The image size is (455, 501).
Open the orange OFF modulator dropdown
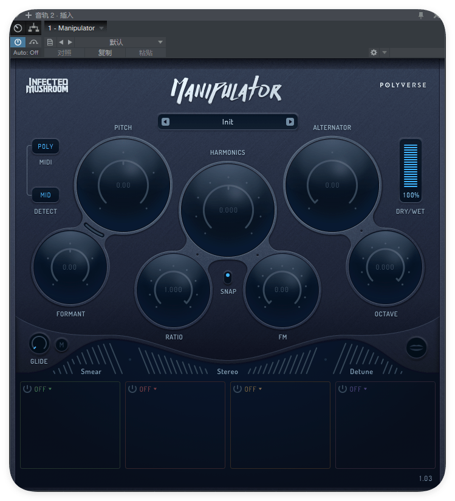tap(253, 389)
